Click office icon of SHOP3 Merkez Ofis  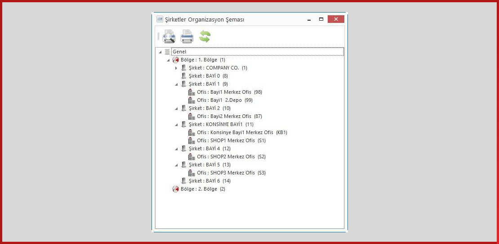point(192,173)
